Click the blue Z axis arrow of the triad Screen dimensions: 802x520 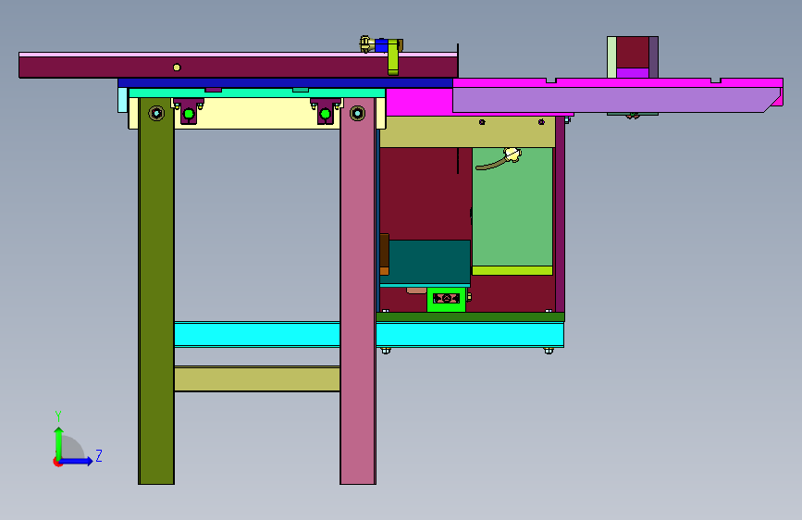[78, 461]
